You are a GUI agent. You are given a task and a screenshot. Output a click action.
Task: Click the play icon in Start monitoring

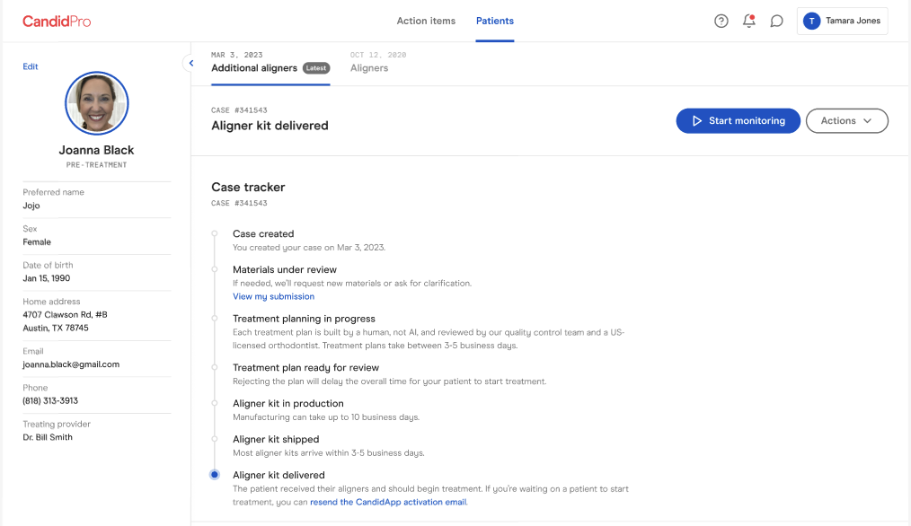[696, 121]
